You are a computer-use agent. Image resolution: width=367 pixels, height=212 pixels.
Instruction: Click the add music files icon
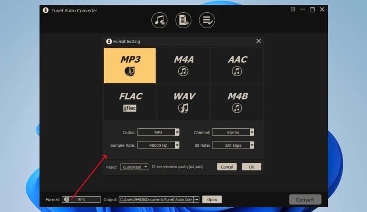(x=159, y=20)
